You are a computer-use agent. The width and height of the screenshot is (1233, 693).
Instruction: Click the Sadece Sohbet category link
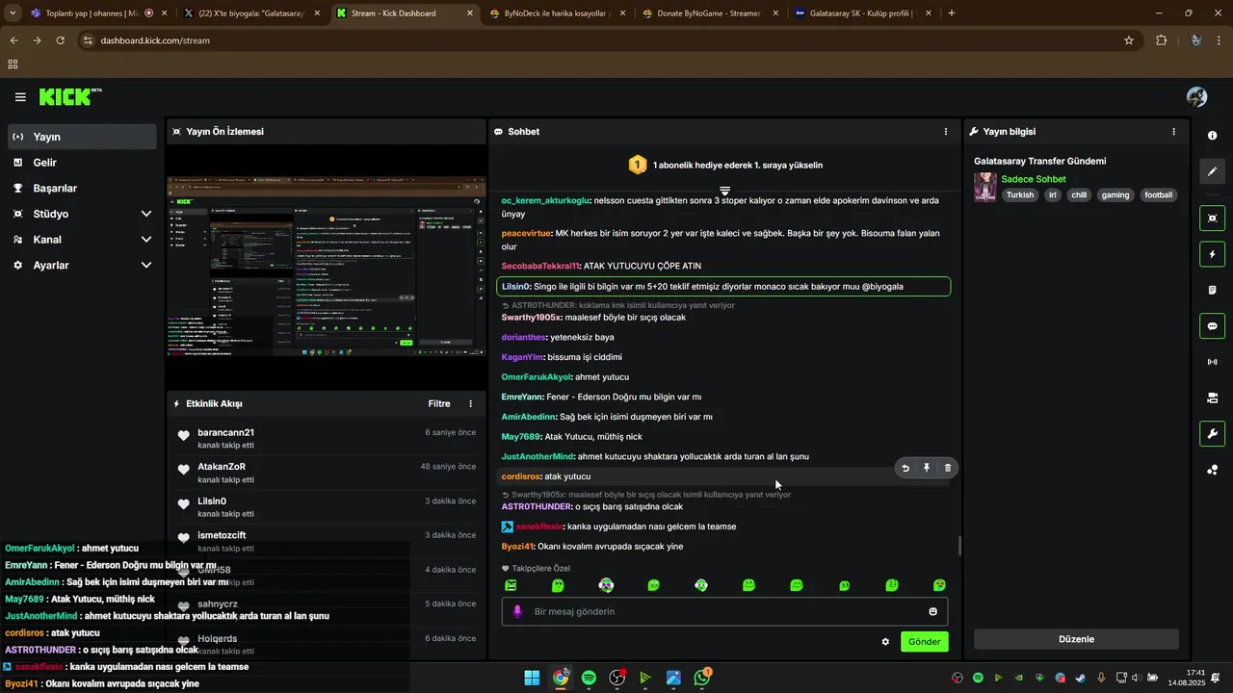click(1034, 179)
